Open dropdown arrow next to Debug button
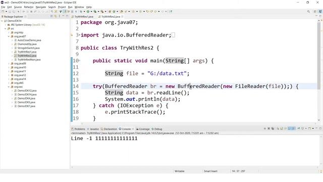Viewport: 323px width, 182px height. [84, 12]
